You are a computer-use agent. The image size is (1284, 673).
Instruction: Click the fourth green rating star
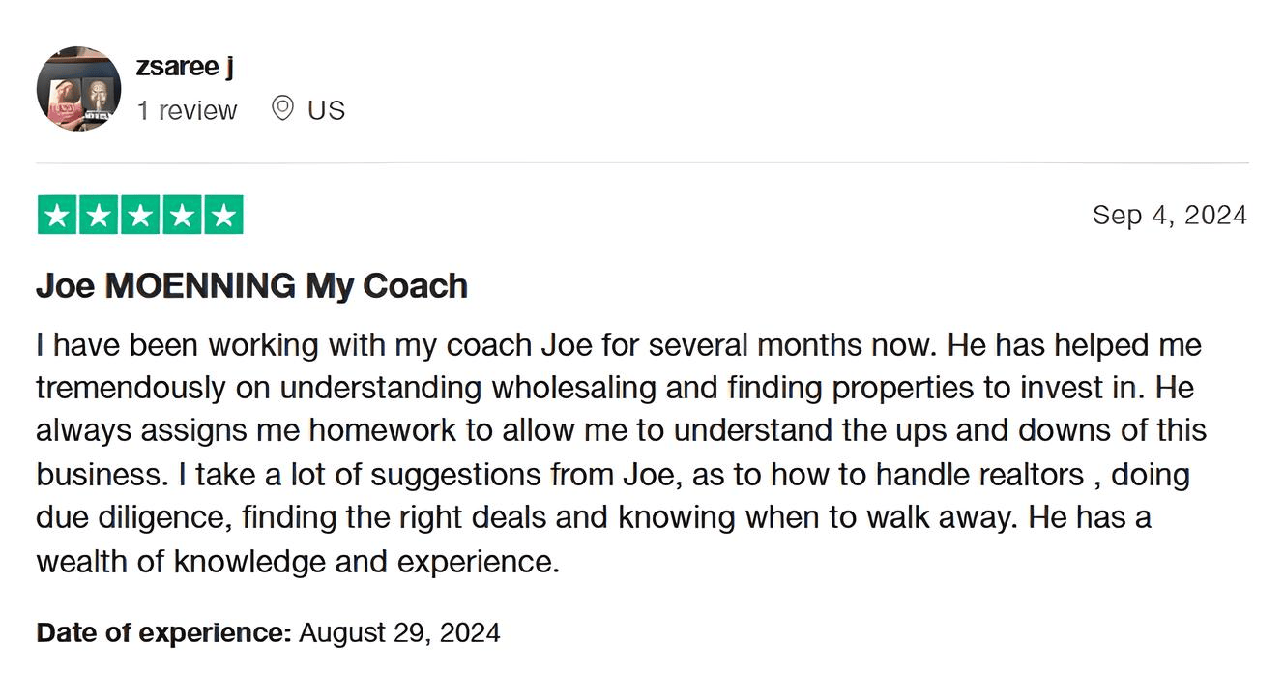[x=182, y=215]
